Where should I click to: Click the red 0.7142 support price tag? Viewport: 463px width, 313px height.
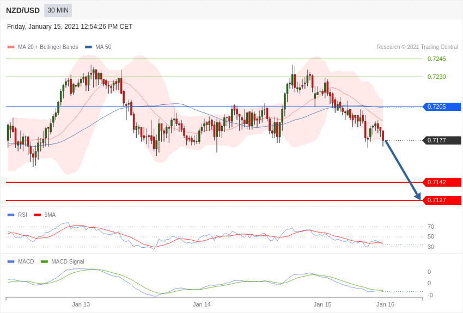pyautogui.click(x=442, y=182)
